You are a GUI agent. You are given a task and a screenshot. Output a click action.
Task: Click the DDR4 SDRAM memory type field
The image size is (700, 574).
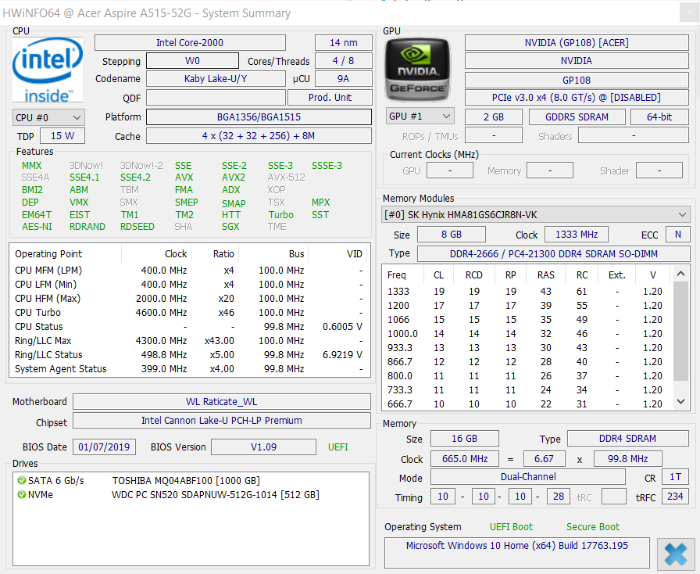(627, 439)
